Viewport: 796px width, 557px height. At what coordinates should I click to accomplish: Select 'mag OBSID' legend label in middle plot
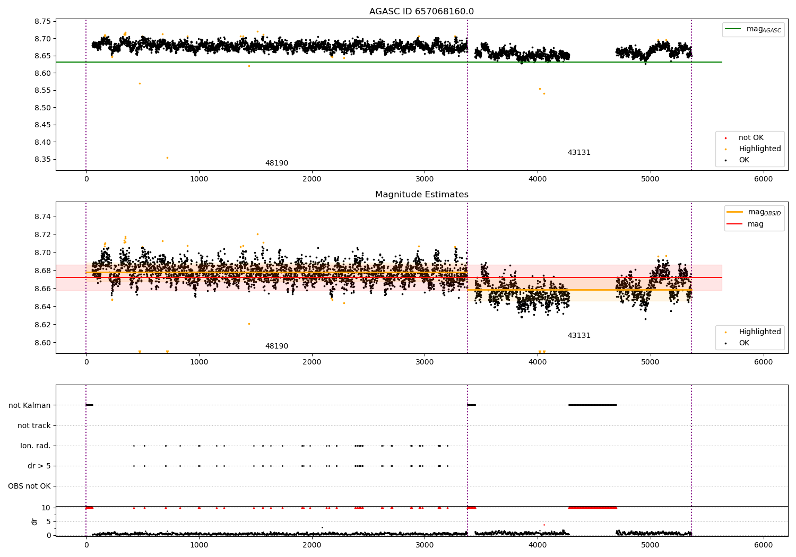[765, 212]
